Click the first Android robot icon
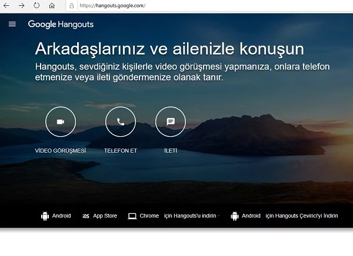Screen dimensions: 353x256 coord(45,216)
